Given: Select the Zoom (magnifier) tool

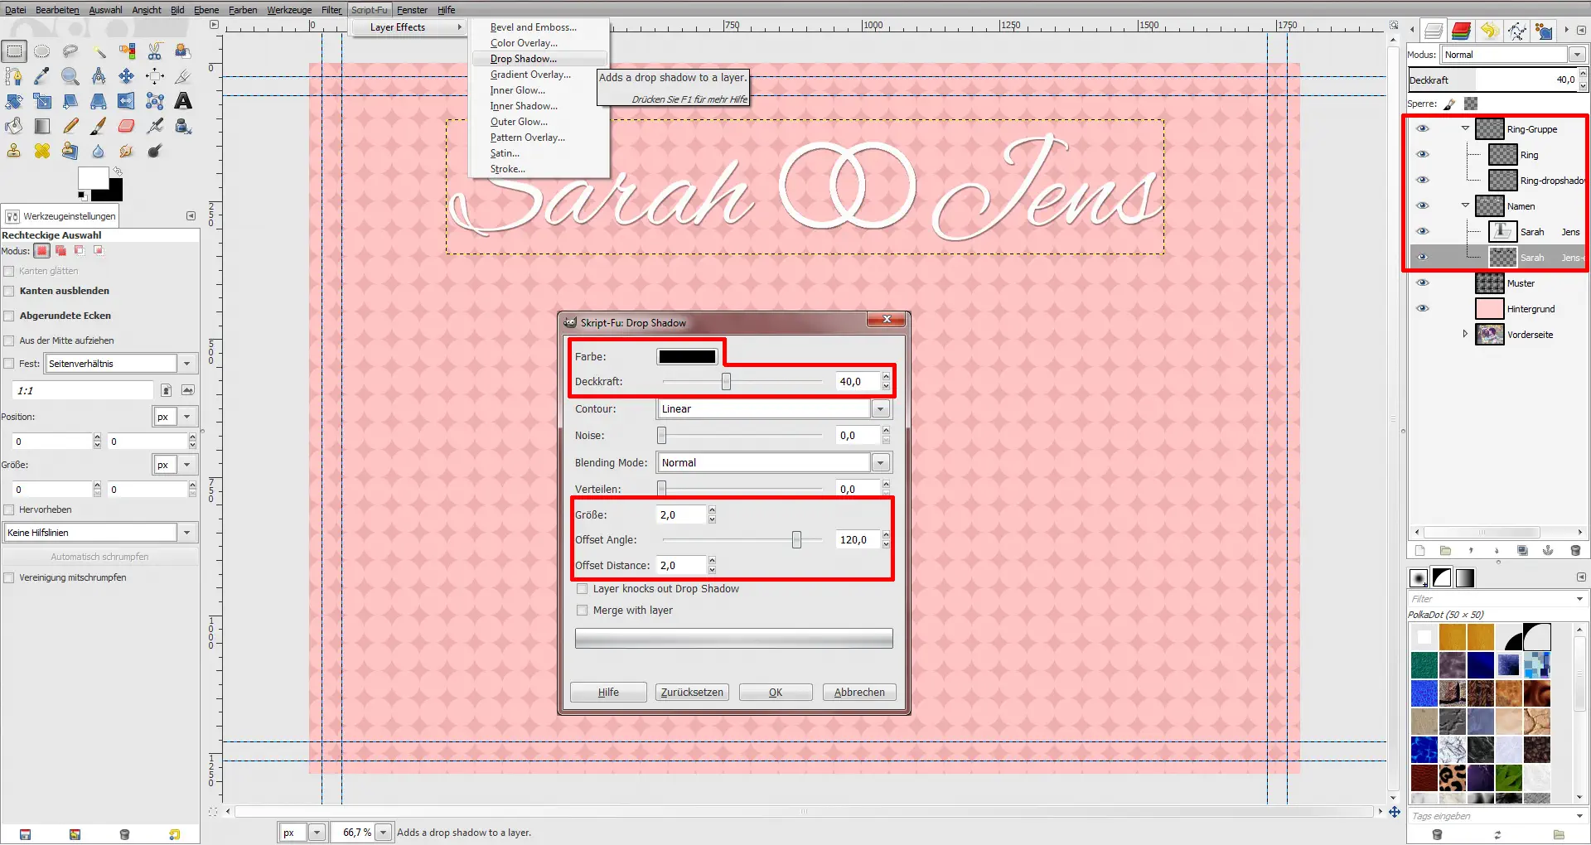Looking at the screenshot, I should point(70,76).
